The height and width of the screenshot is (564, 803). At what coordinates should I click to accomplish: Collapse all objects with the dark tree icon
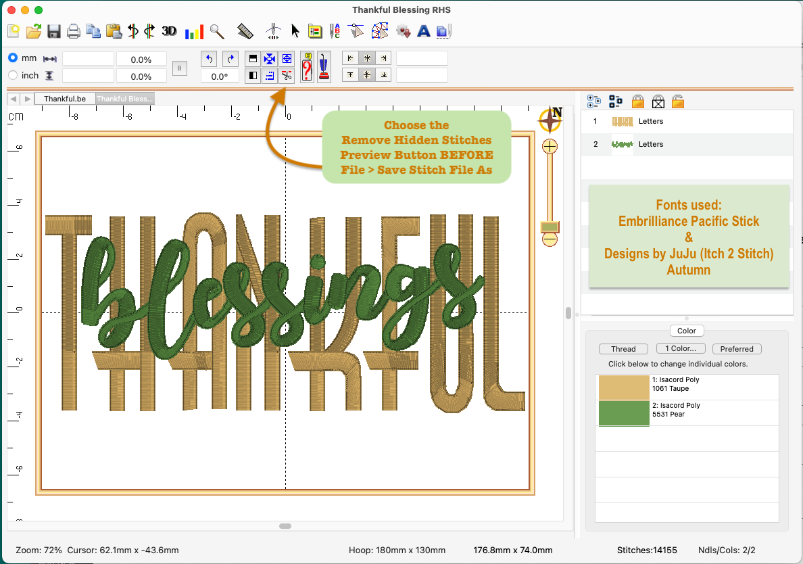point(615,101)
